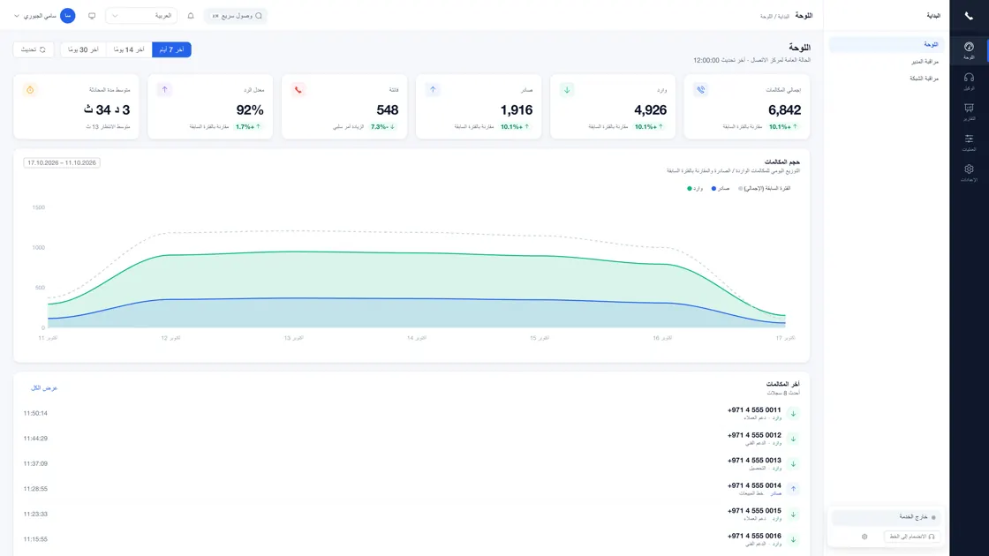The height and width of the screenshot is (556, 989).
Task: Click the orange timer icon on متوسط مدة المحادثة card
Action: [30, 89]
